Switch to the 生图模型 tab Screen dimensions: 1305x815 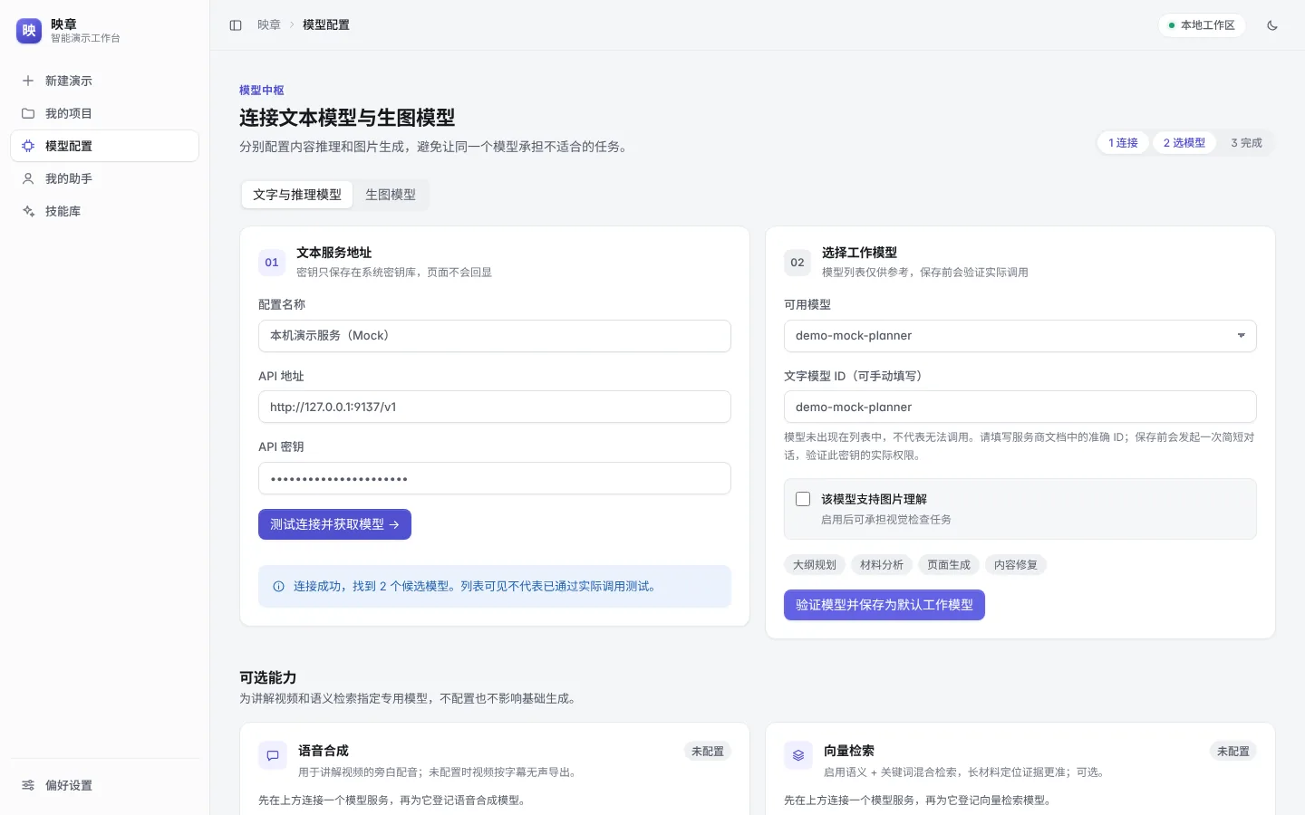point(391,195)
